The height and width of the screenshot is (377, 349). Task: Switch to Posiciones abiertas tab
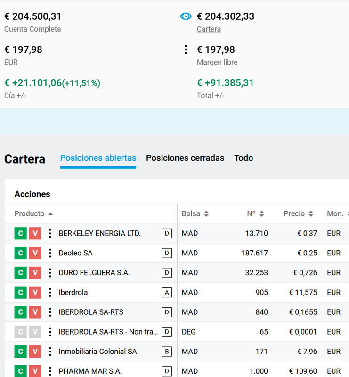pyautogui.click(x=98, y=158)
